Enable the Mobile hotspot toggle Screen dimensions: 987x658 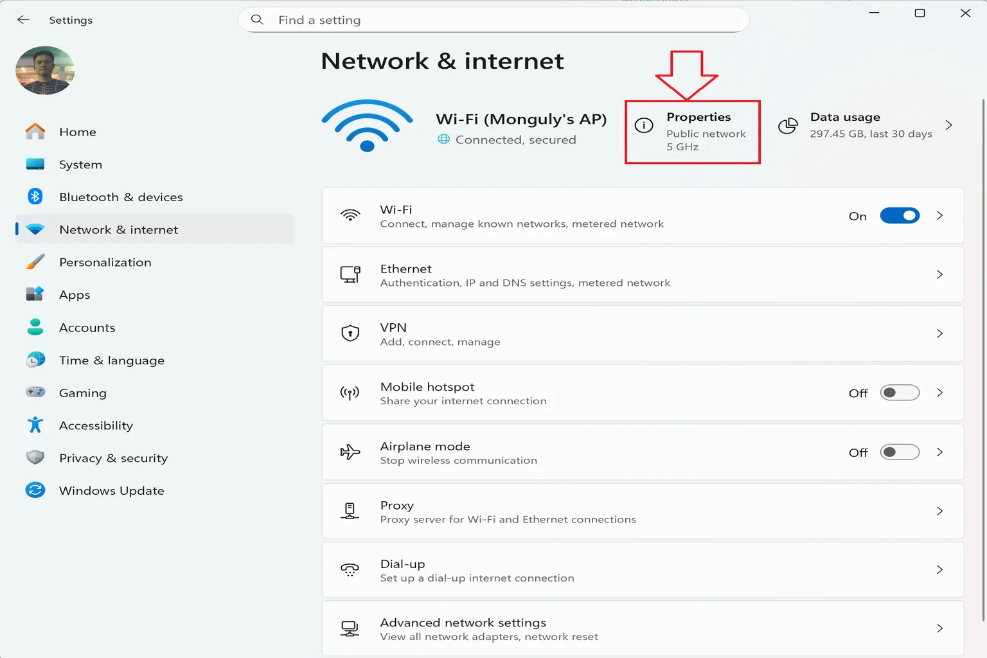(x=900, y=393)
